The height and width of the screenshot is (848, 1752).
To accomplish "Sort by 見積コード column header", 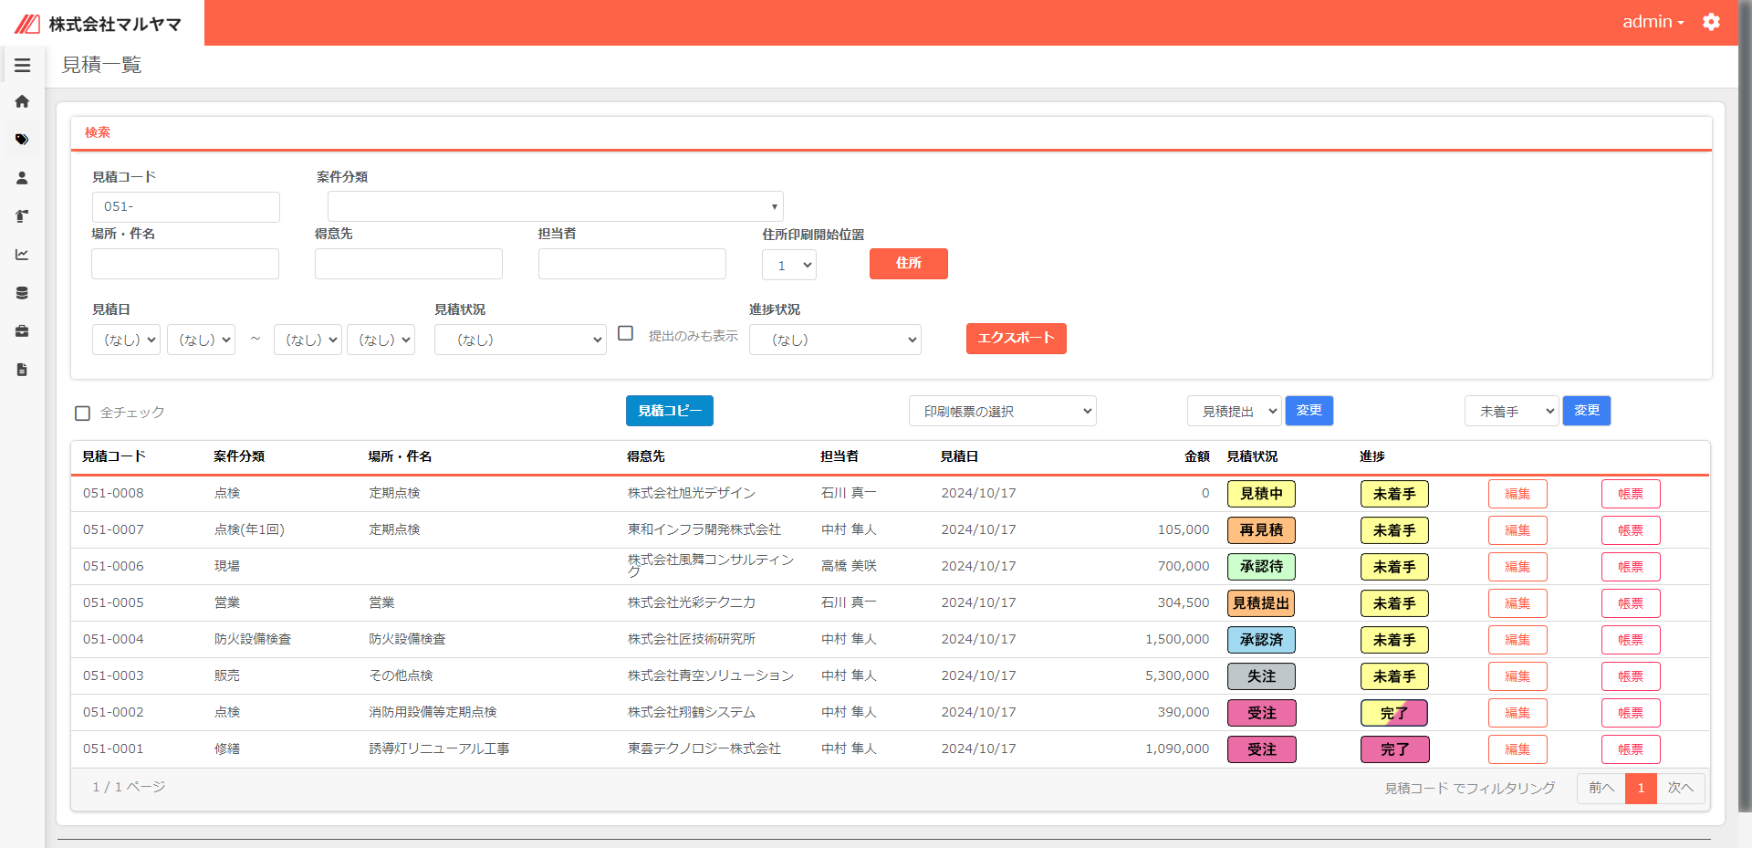I will pos(114,456).
